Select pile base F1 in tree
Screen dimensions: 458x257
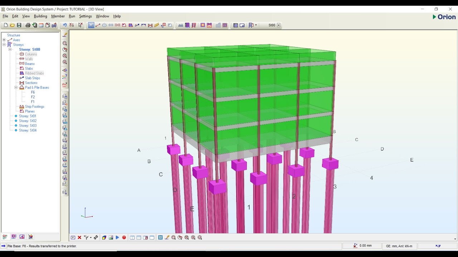[33, 102]
